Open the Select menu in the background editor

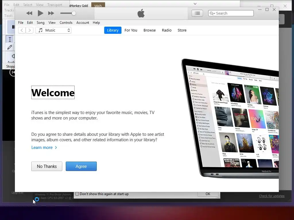pyautogui.click(x=28, y=5)
